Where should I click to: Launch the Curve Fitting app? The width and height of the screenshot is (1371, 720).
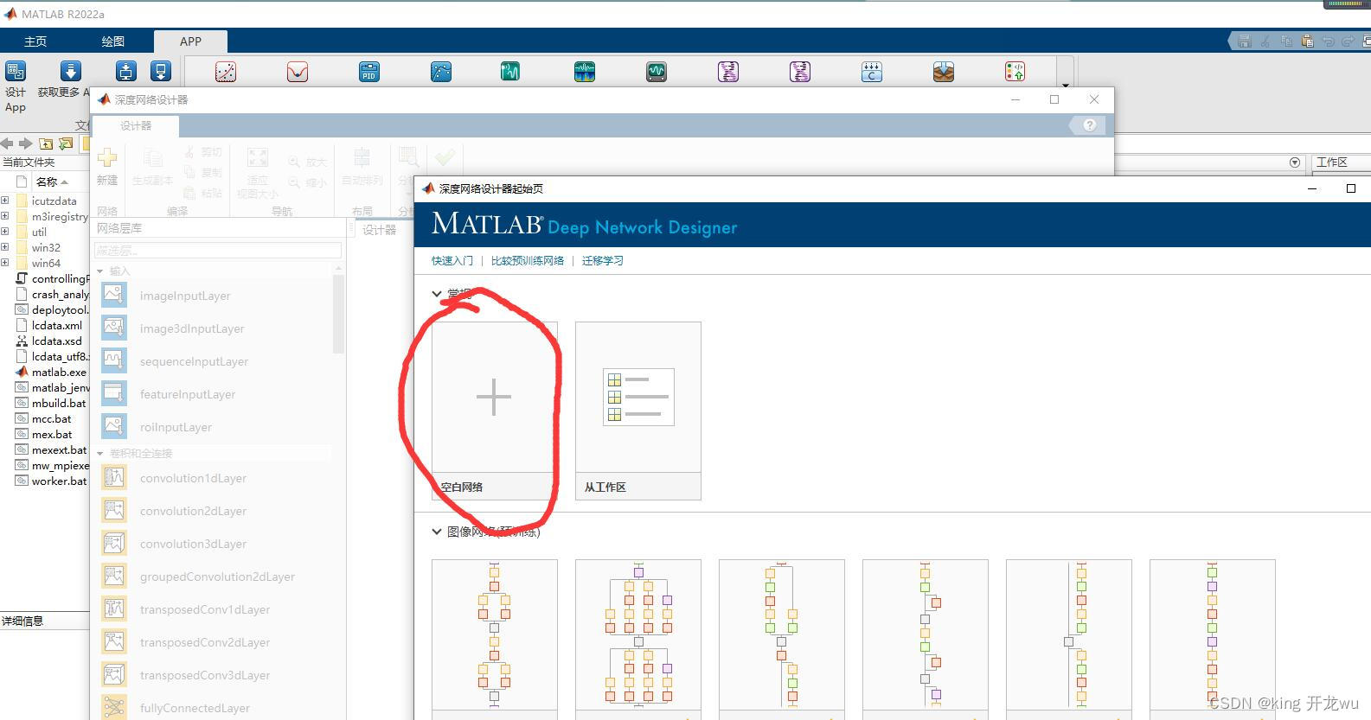pyautogui.click(x=226, y=73)
